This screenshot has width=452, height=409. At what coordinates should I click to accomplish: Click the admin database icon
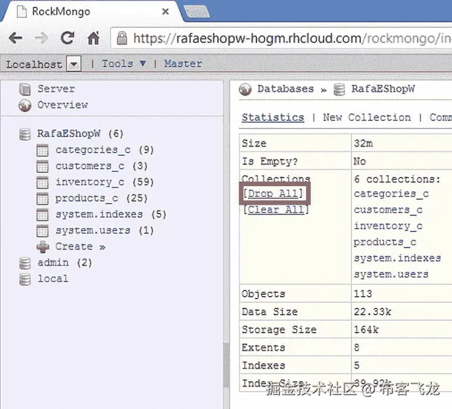[25, 263]
